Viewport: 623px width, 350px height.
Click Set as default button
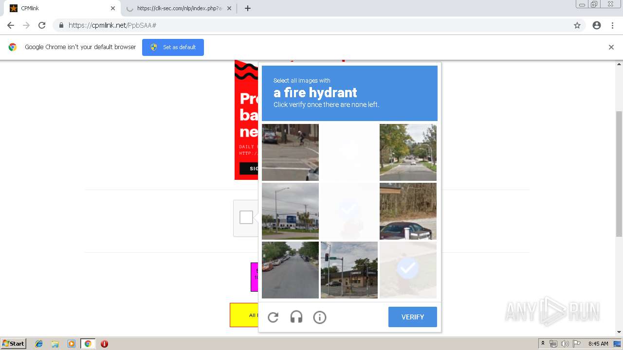tap(173, 47)
